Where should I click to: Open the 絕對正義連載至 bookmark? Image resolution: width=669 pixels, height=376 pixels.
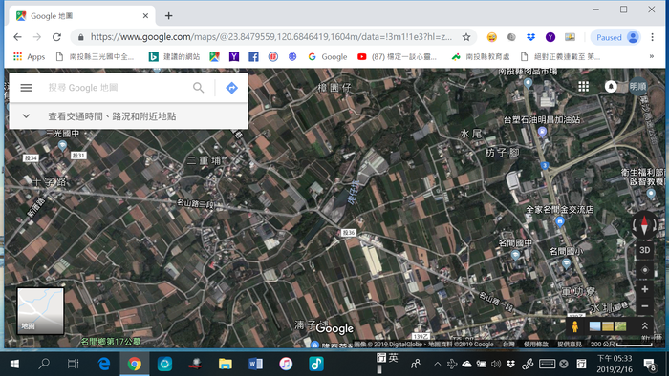tap(561, 56)
